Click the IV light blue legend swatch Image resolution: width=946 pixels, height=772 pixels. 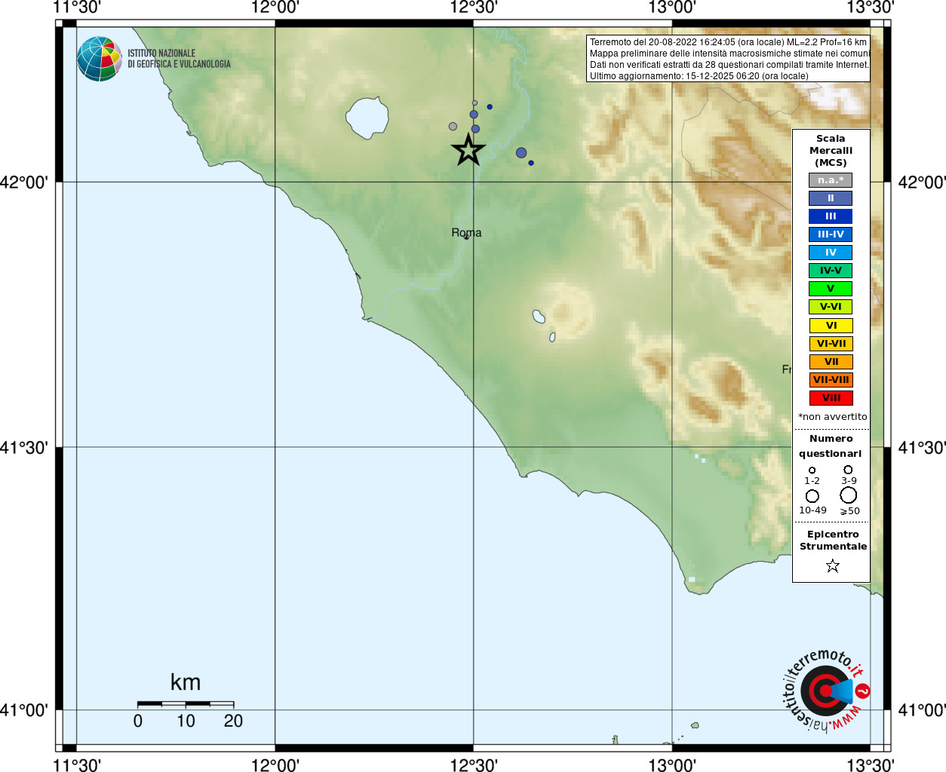coord(831,253)
